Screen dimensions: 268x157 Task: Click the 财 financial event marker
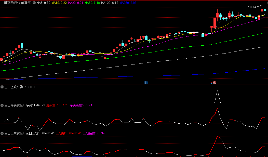point(146,83)
